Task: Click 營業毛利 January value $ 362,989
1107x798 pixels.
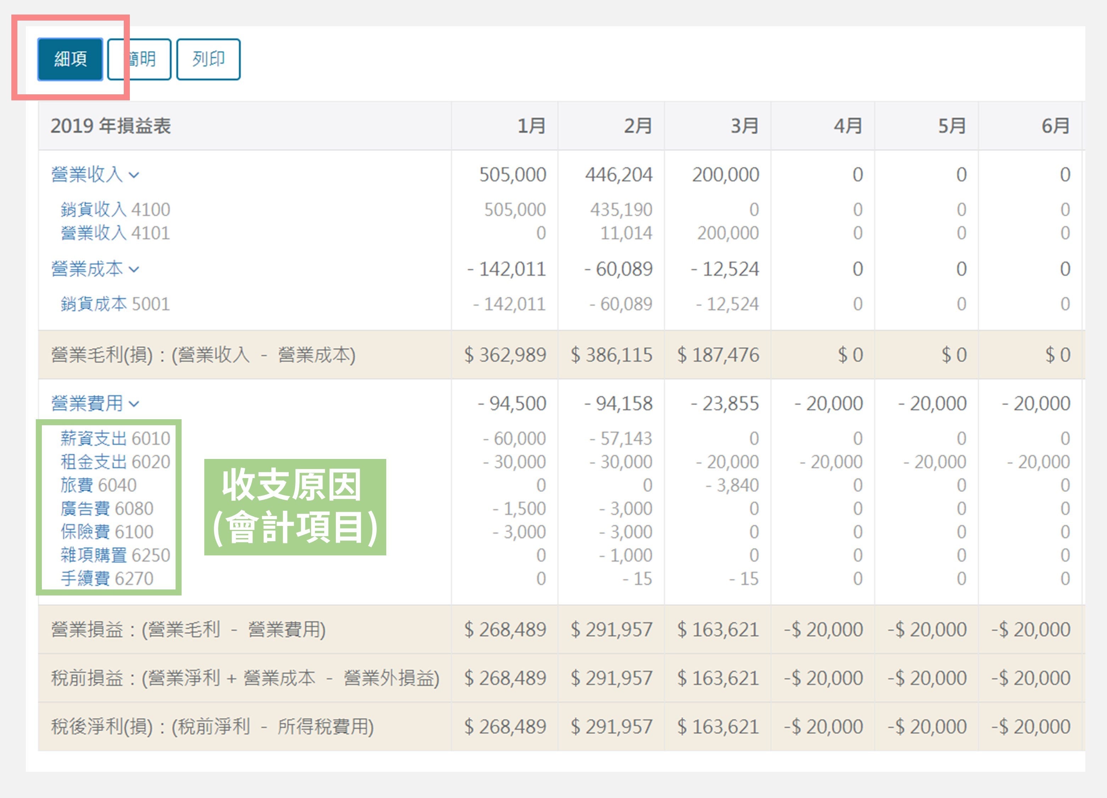Action: click(x=505, y=354)
